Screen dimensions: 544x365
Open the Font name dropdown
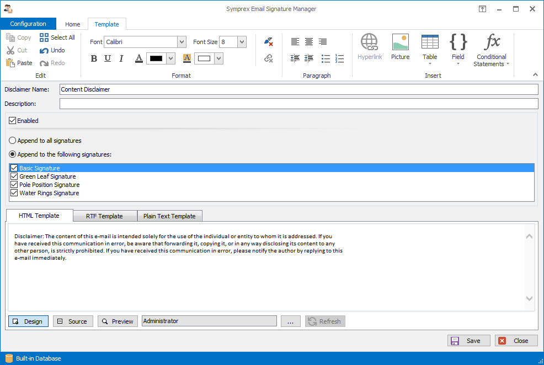[182, 42]
